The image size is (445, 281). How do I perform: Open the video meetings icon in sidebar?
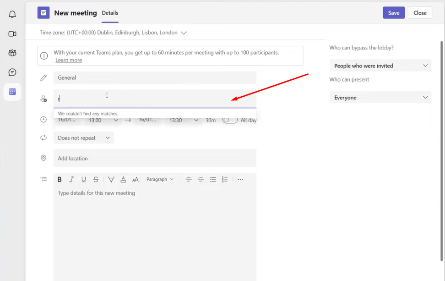[x=12, y=33]
